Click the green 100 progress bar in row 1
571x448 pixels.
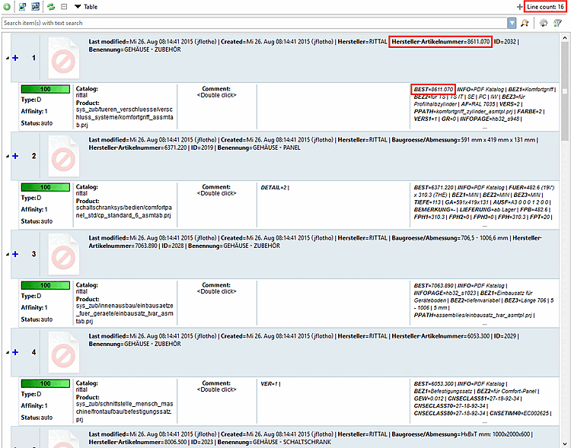coord(45,89)
